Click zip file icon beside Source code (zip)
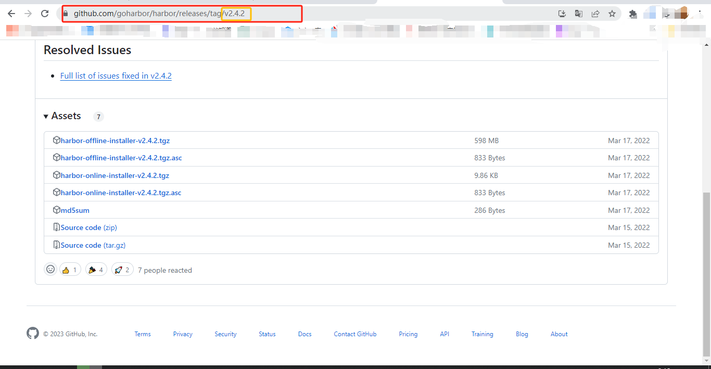Screen dimensions: 711x369 pos(57,227)
